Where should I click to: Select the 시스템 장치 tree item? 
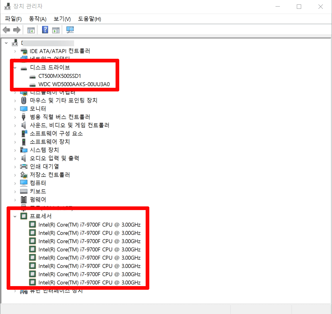coord(44,150)
